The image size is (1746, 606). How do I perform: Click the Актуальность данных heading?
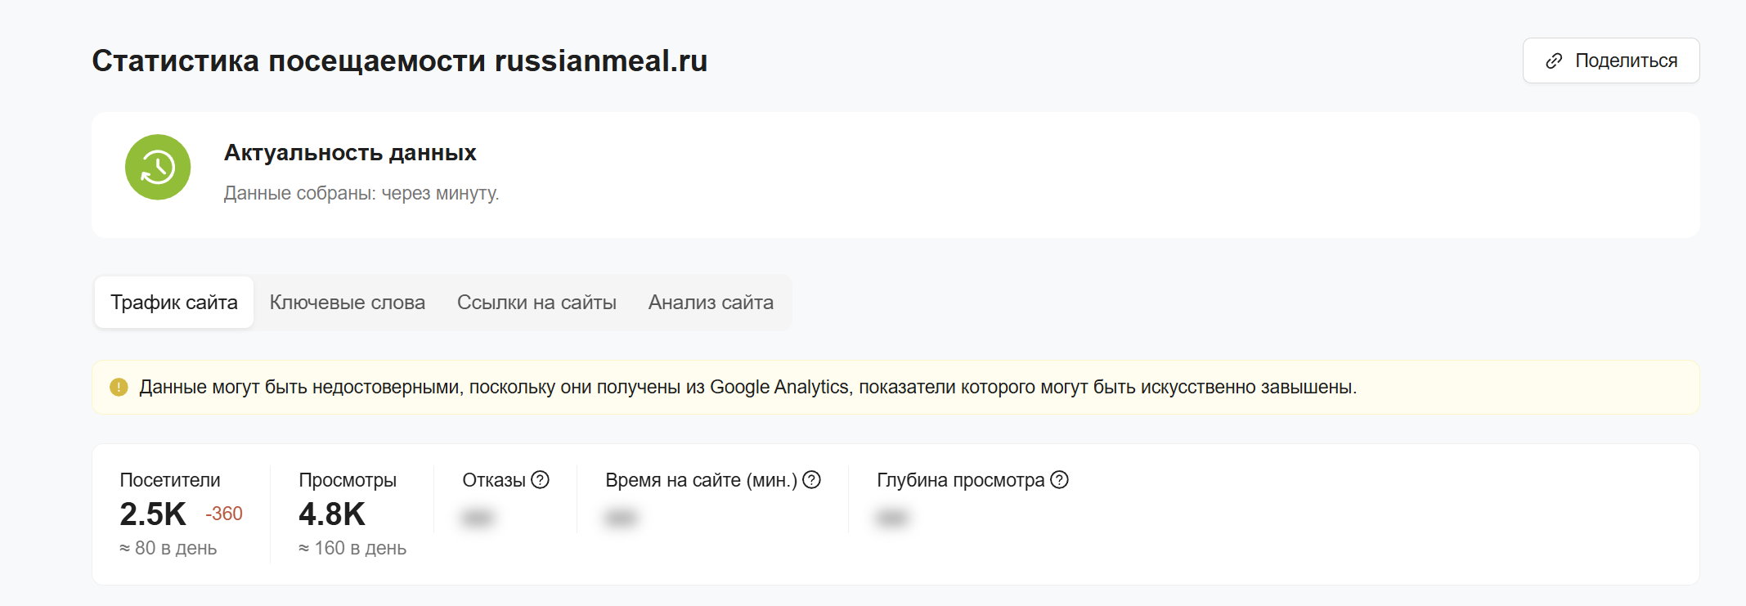coord(350,153)
